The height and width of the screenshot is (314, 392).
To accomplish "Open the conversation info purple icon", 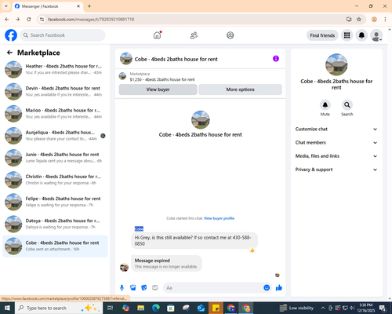I will (276, 59).
